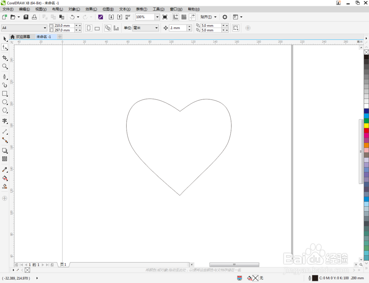This screenshot has height=283, width=369.
Task: Select the Drop Shadow tool
Action: 5,150
